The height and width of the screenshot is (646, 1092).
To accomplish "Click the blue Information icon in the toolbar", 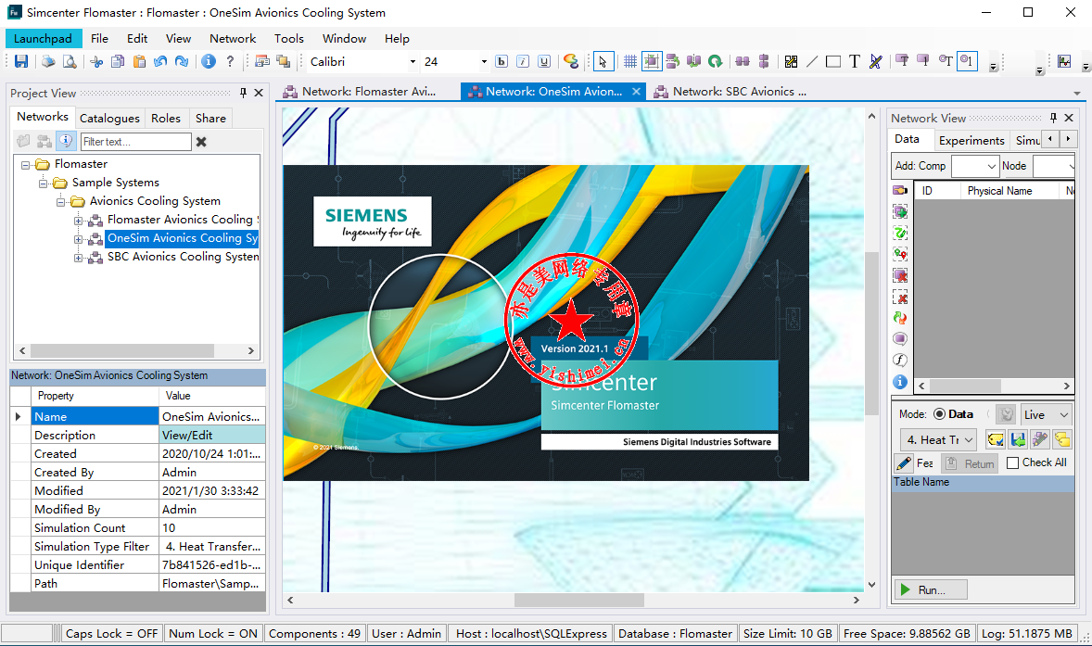I will pos(209,61).
